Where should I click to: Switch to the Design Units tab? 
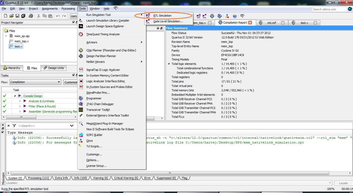click(54, 68)
